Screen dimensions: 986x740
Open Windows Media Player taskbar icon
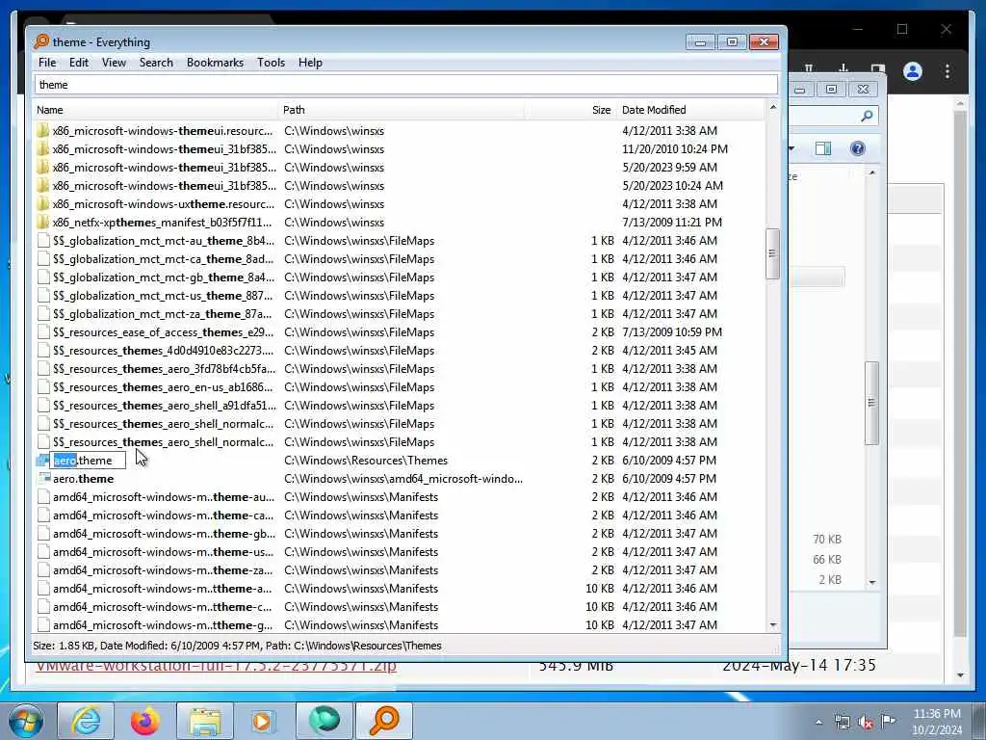coord(264,721)
